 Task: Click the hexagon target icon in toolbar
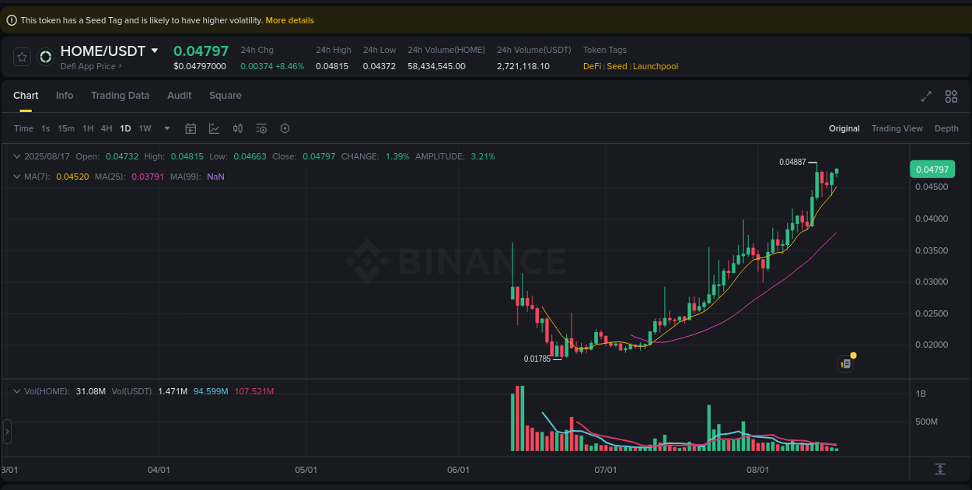tap(285, 128)
